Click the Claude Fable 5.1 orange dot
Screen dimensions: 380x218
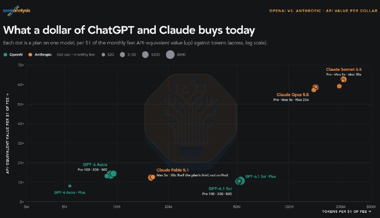[x=152, y=178]
